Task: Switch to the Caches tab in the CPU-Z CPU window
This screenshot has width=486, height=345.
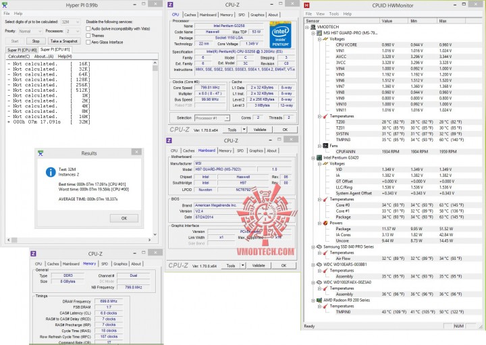Action: click(x=190, y=15)
